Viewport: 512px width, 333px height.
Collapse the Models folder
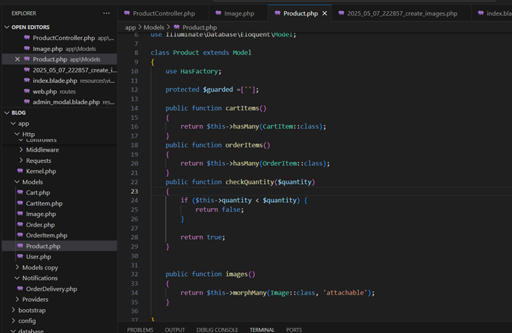17,182
